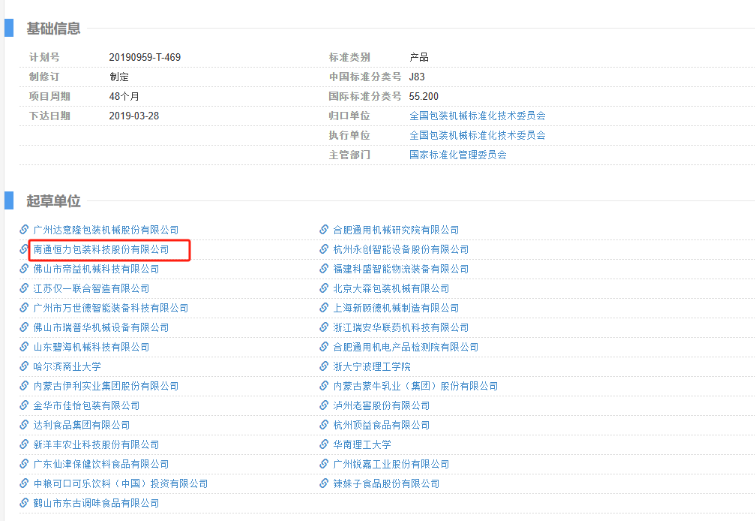The width and height of the screenshot is (755, 521).
Task: Open 国家标准化管理委员会 in the 主管部门 row
Action: tap(457, 155)
